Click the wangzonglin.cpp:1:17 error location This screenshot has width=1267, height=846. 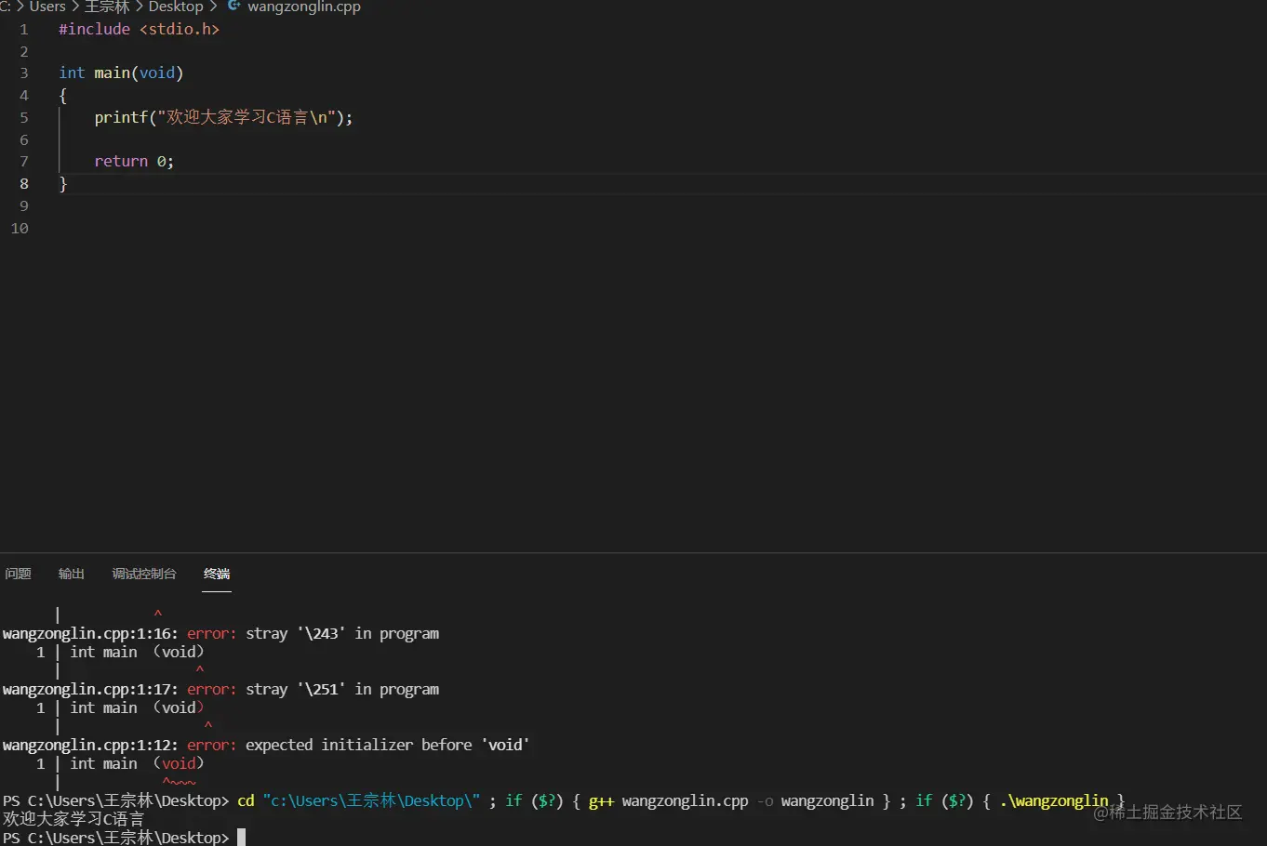[x=90, y=690]
